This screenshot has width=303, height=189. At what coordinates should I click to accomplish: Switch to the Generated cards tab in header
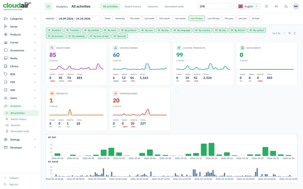174,6
